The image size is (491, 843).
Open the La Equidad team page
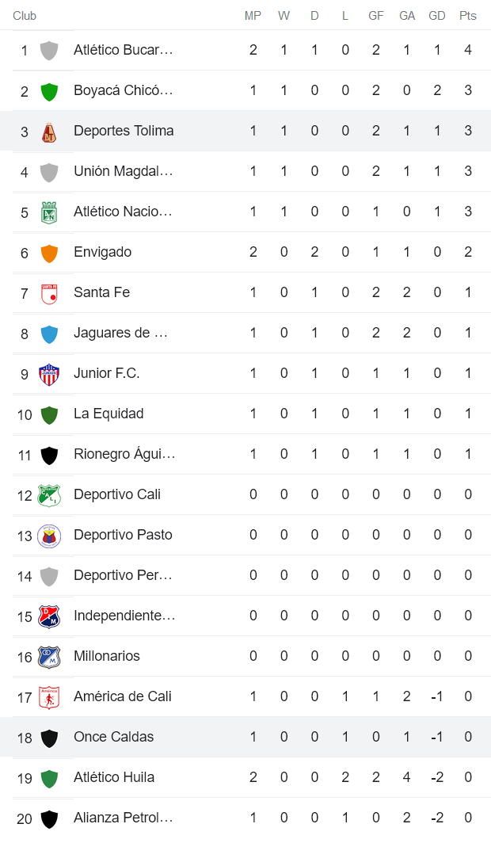pyautogui.click(x=107, y=413)
